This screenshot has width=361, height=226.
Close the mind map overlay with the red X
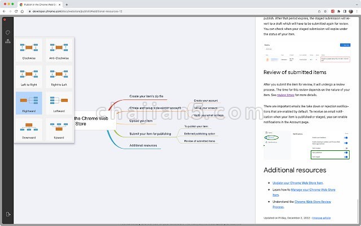tap(5, 20)
